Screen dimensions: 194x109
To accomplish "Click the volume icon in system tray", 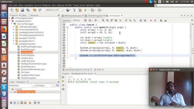I will coord(177,2).
